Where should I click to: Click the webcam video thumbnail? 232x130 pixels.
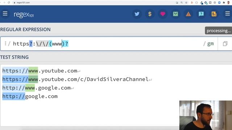(206, 115)
